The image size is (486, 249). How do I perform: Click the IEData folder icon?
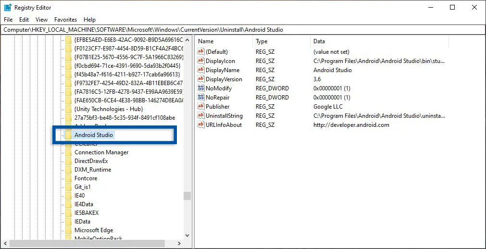pyautogui.click(x=68, y=222)
